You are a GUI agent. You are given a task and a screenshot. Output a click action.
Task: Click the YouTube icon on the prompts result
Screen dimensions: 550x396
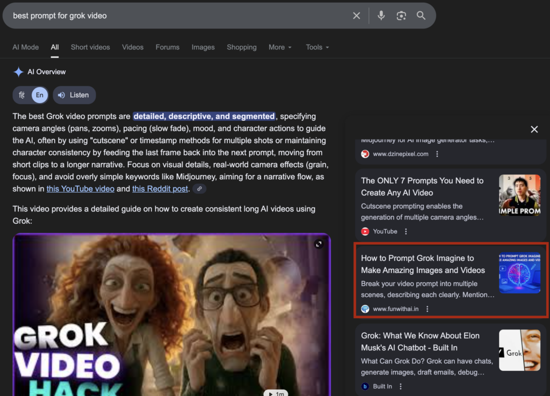pyautogui.click(x=367, y=231)
